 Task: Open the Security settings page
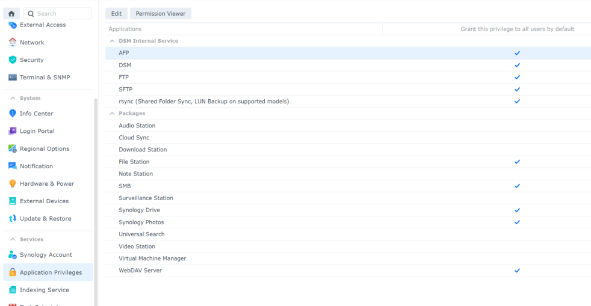[48, 60]
